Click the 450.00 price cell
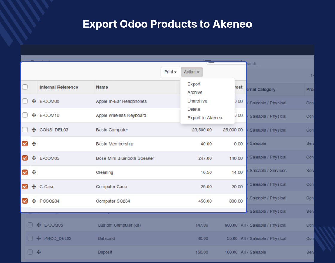The width and height of the screenshot is (335, 263). pos(205,201)
